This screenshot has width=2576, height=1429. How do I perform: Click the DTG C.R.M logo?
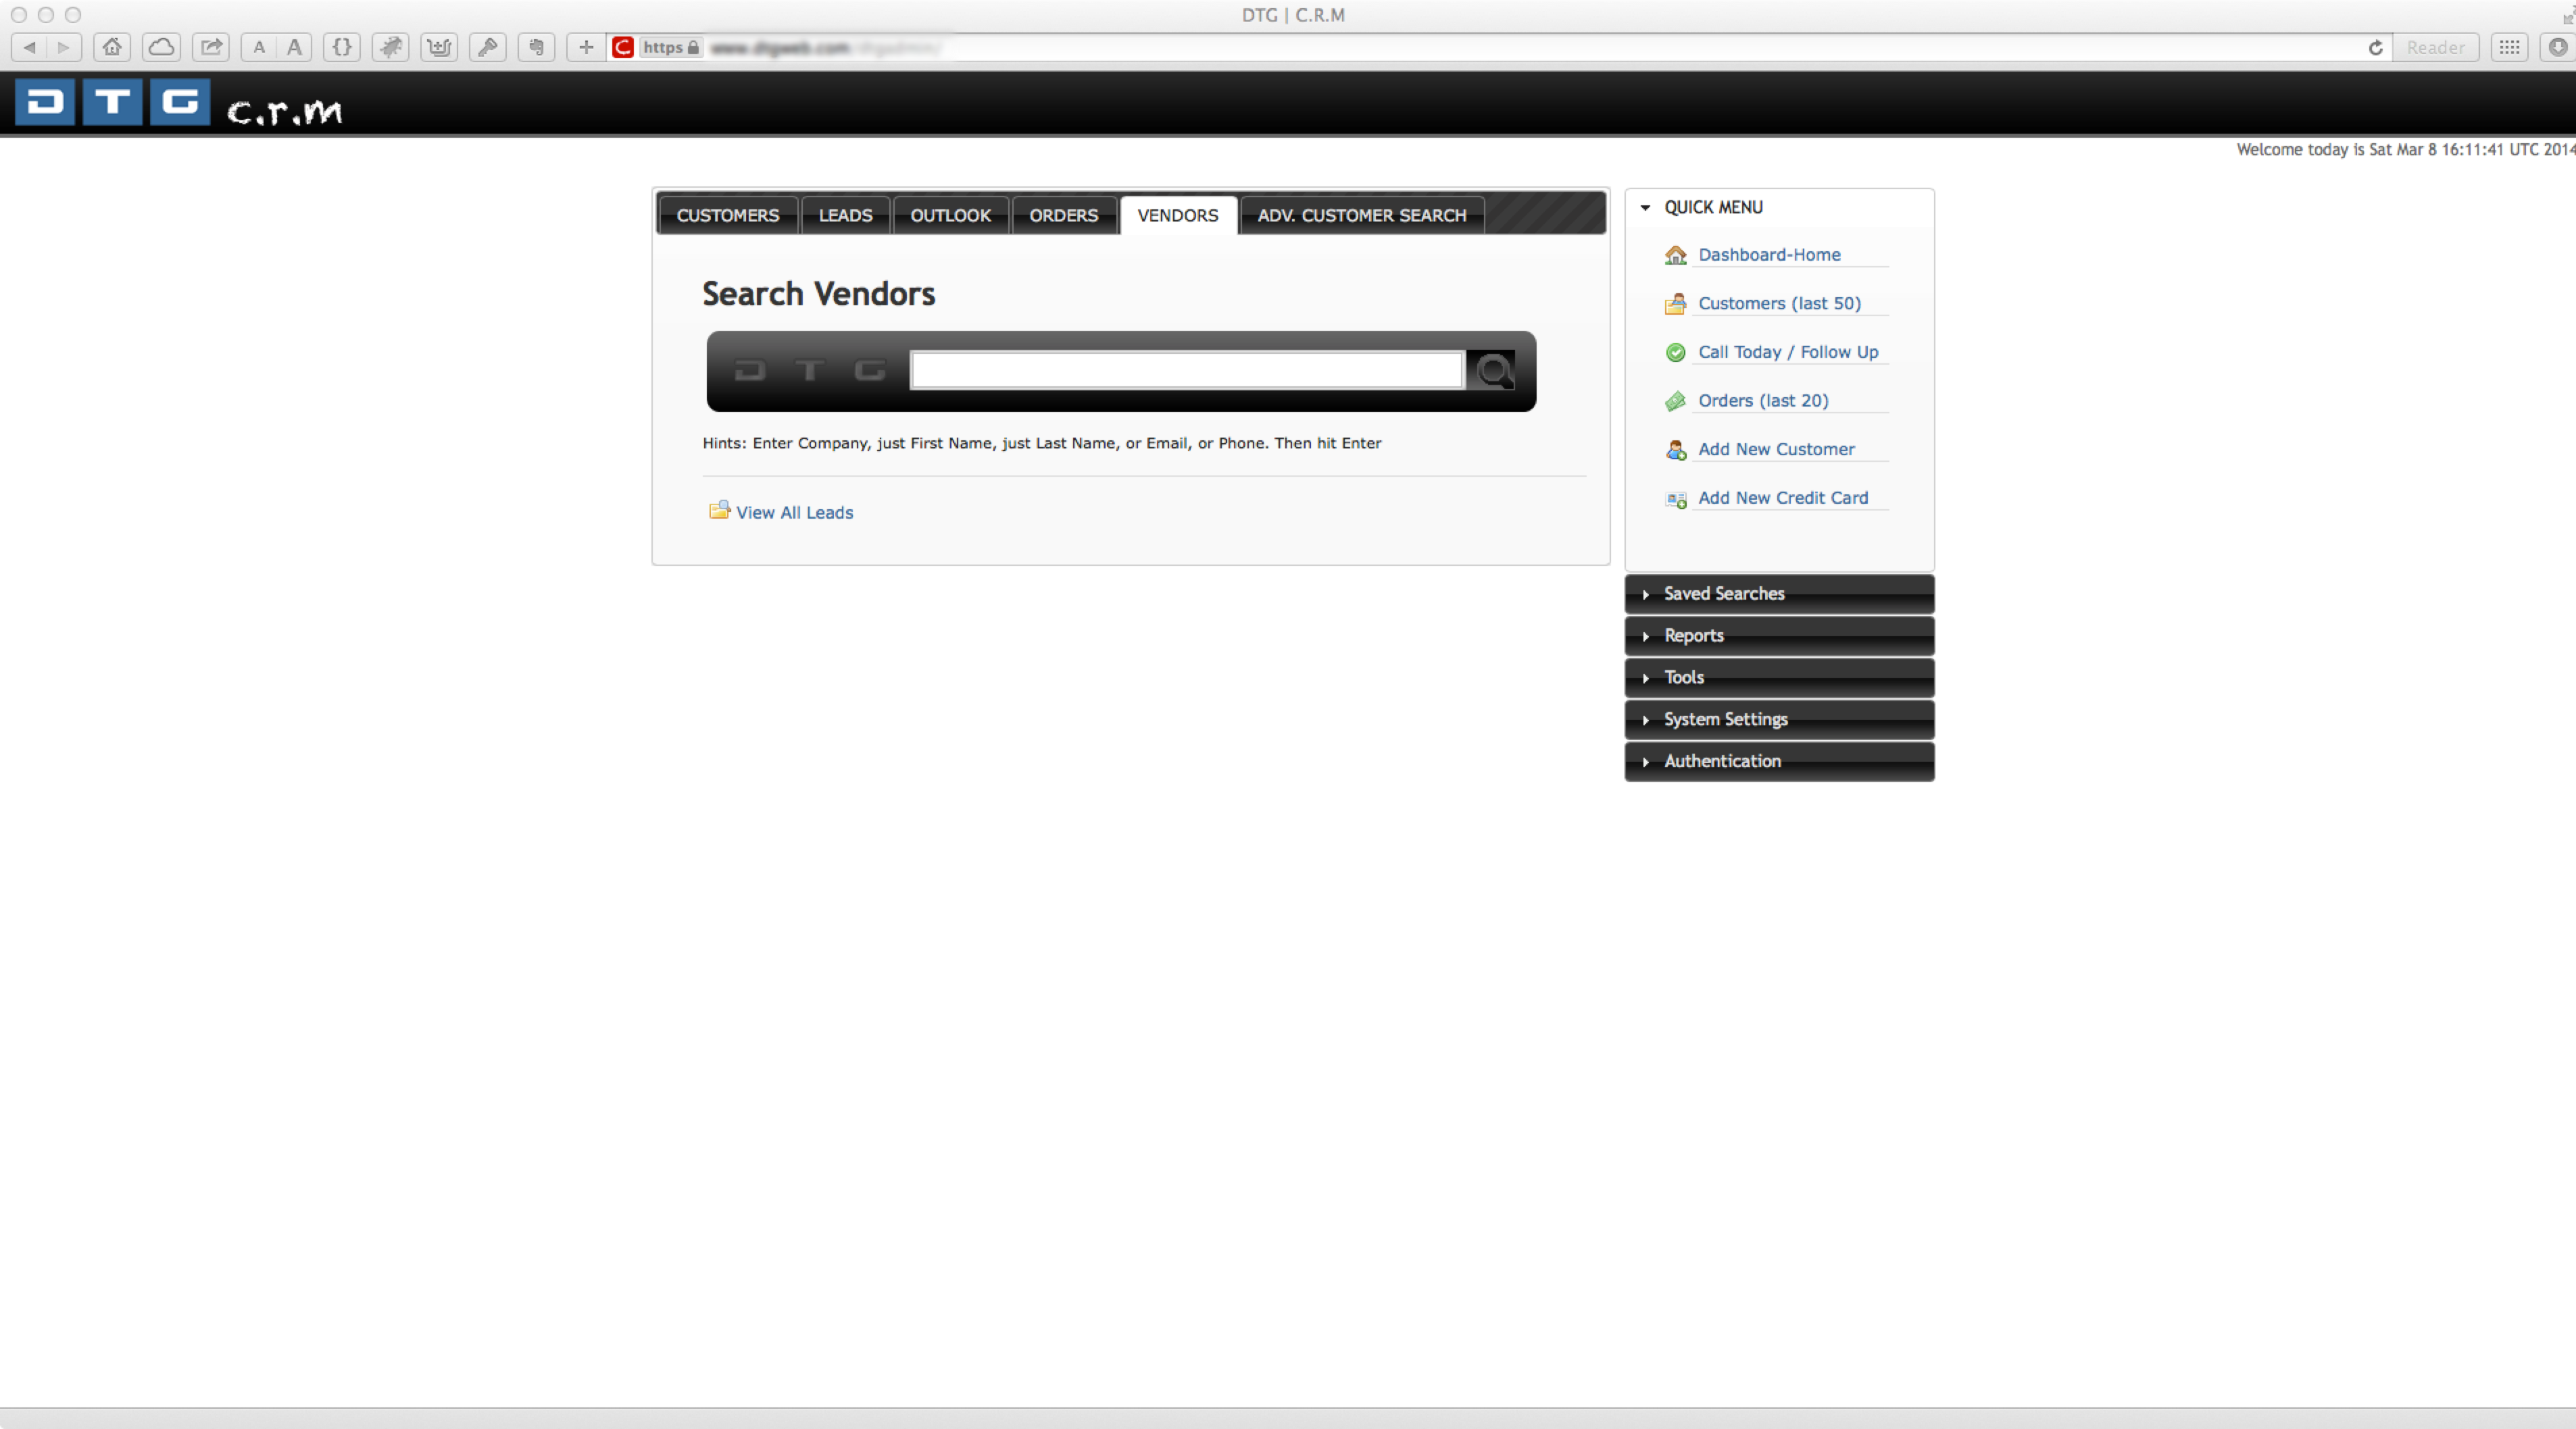point(179,103)
